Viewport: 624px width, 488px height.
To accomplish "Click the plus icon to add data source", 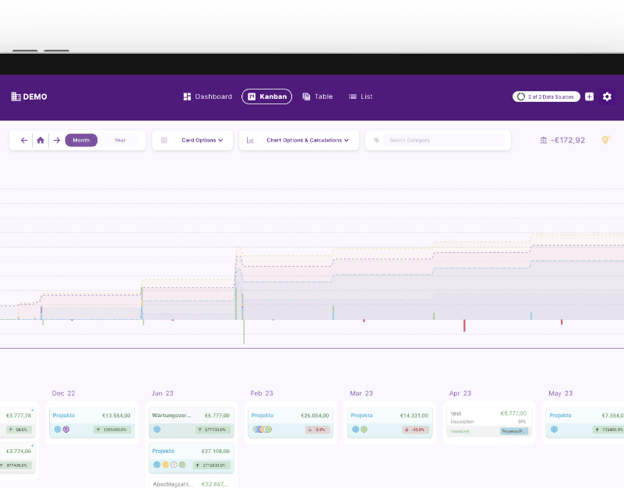I will [589, 97].
